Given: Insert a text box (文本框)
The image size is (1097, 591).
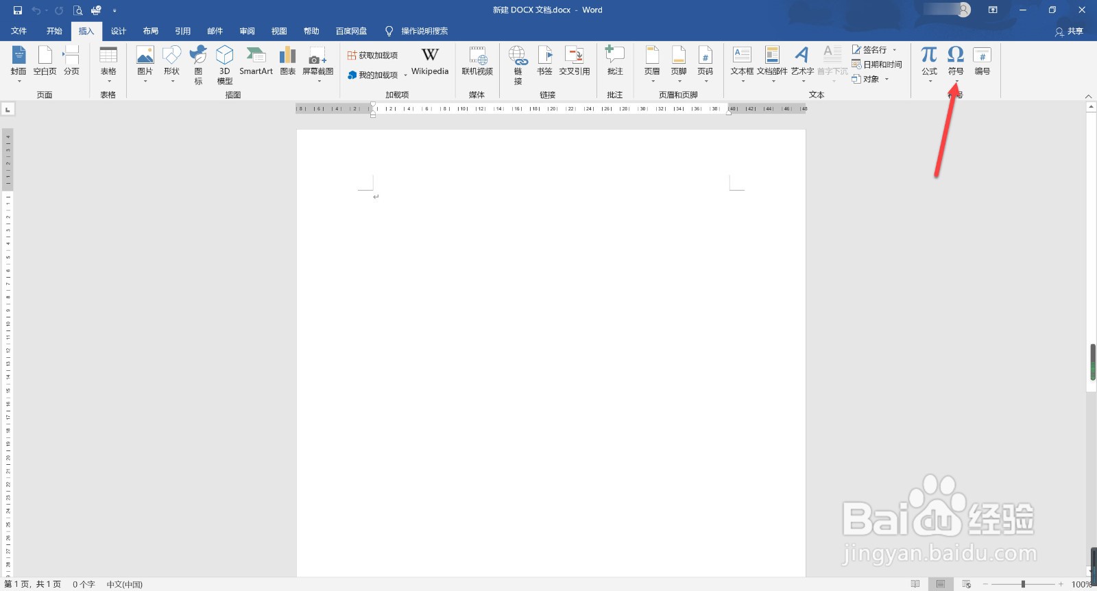Looking at the screenshot, I should point(742,64).
